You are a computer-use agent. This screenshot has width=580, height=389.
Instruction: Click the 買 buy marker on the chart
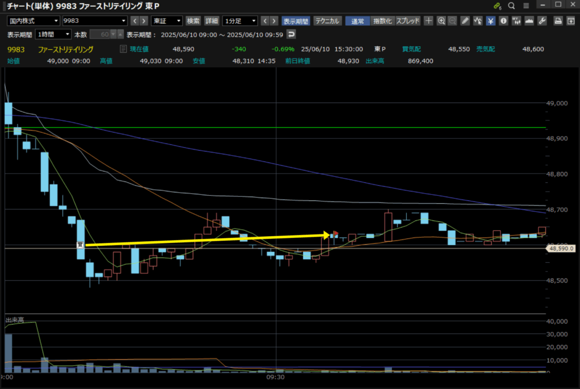point(80,245)
